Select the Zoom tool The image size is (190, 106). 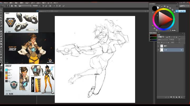2,60
